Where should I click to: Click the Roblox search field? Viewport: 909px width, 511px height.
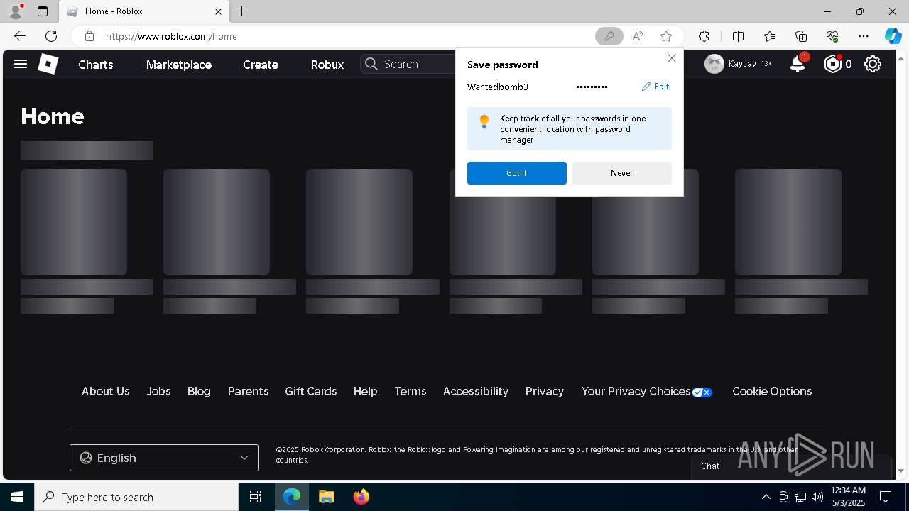tap(408, 64)
